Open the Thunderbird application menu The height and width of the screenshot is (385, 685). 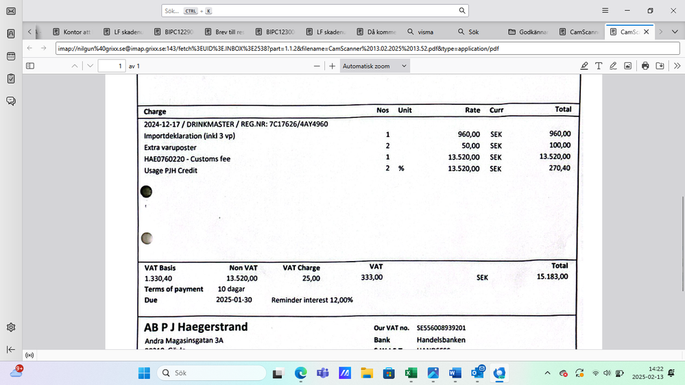(605, 11)
